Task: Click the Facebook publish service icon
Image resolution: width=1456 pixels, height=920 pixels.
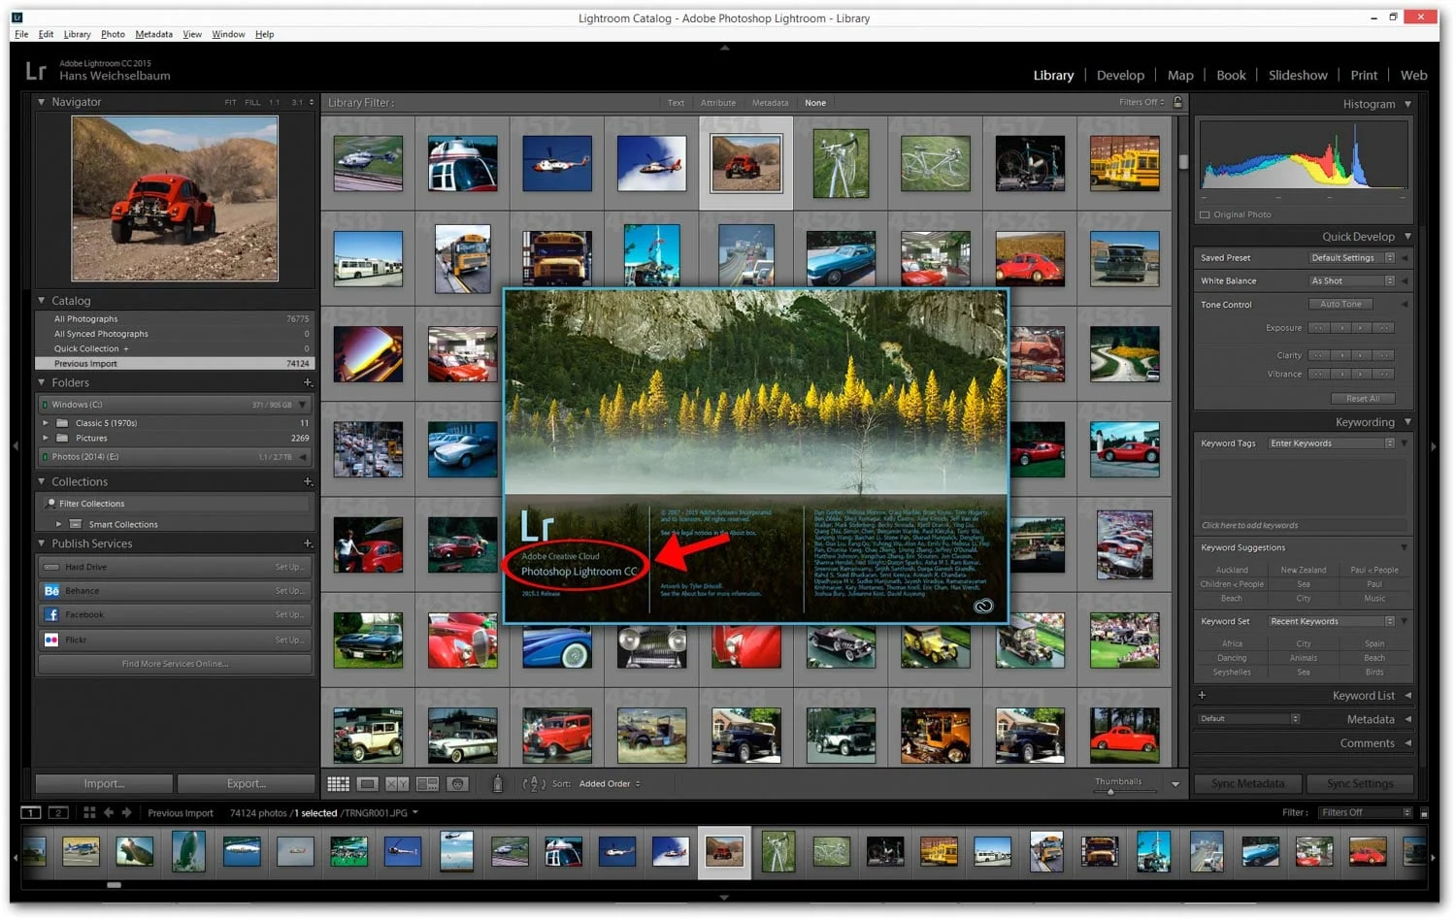Action: point(51,615)
